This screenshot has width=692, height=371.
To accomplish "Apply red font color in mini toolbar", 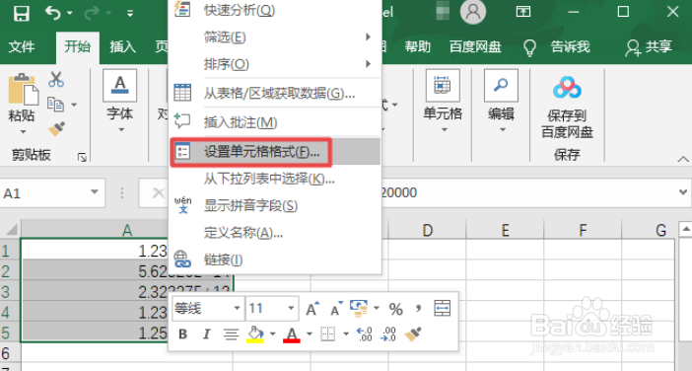I will (x=292, y=334).
